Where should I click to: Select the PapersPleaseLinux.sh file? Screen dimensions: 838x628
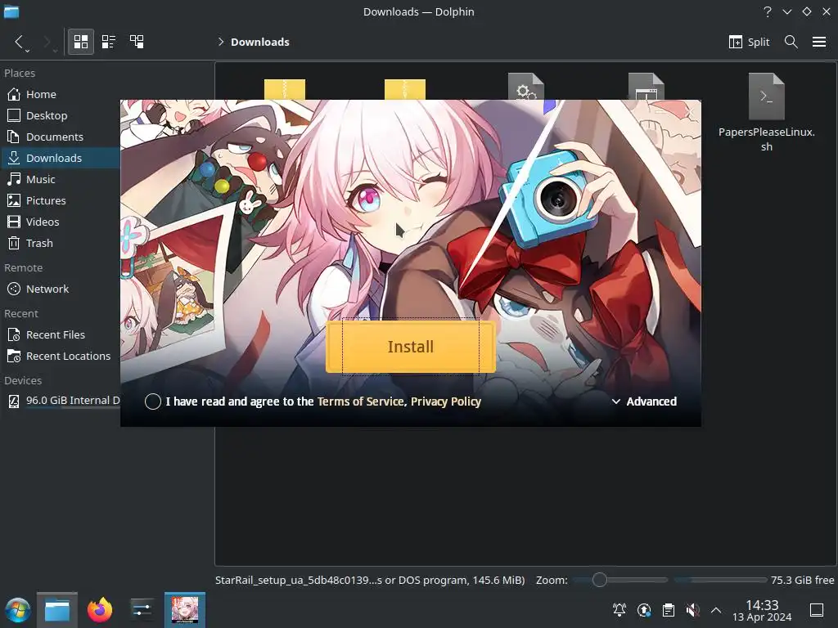(x=766, y=112)
